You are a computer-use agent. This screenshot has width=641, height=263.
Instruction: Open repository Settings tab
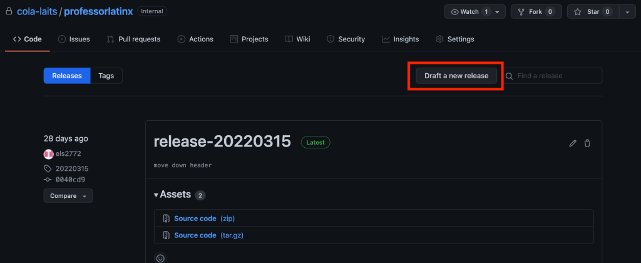tap(455, 39)
